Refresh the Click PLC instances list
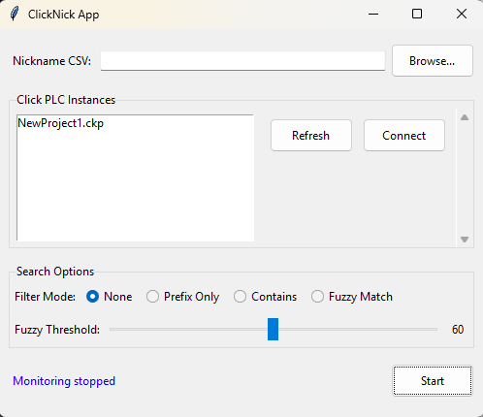 pos(311,136)
